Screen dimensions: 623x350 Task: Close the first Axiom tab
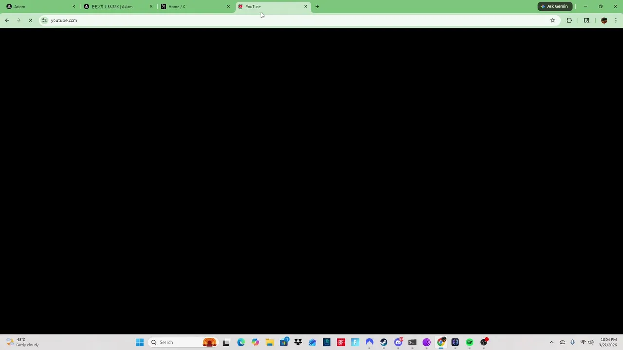74,7
